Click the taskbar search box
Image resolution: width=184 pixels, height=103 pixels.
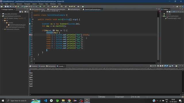click(x=23, y=100)
